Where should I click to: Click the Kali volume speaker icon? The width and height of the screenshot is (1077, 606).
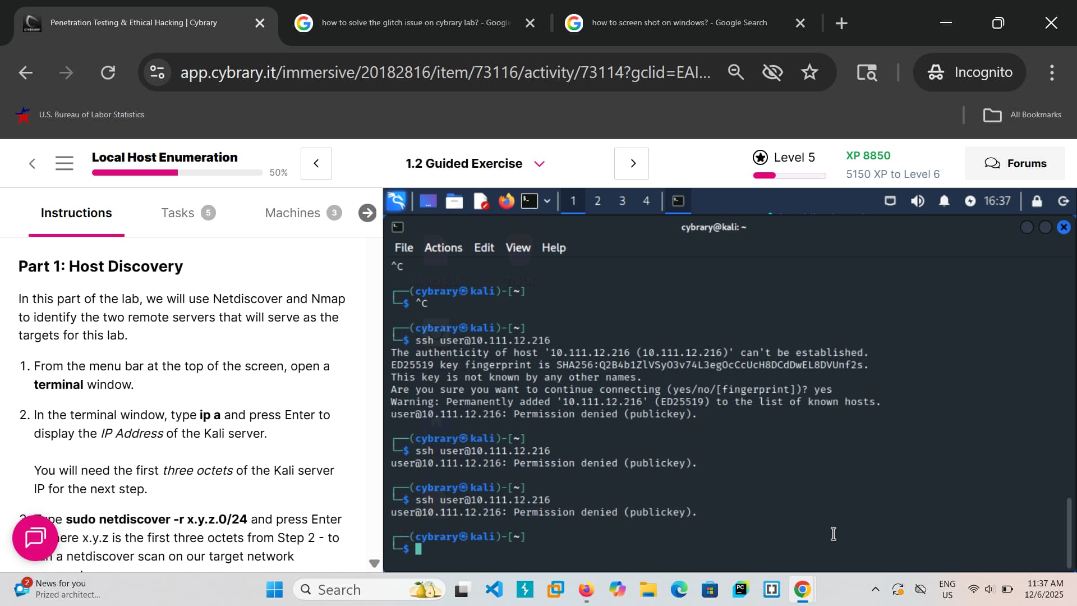click(918, 201)
